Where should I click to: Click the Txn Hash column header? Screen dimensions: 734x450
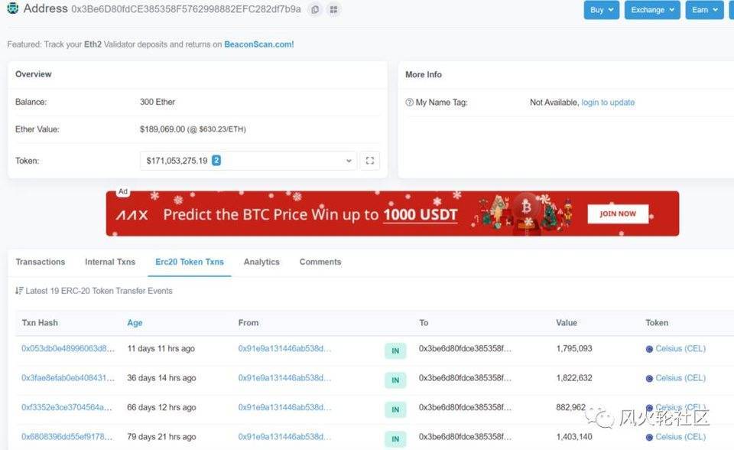[x=40, y=323]
